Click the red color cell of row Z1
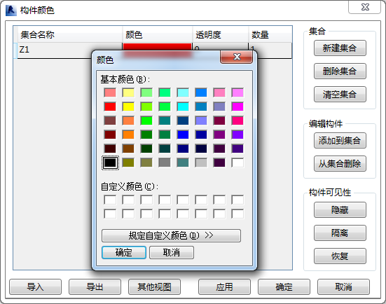The height and width of the screenshot is (304, 386). click(157, 47)
